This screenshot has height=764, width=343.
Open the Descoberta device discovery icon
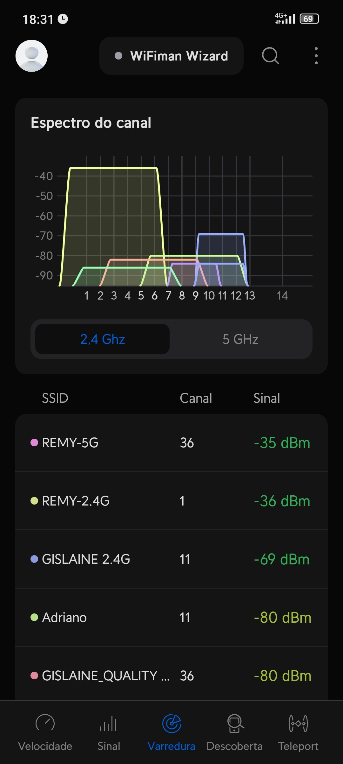[235, 723]
